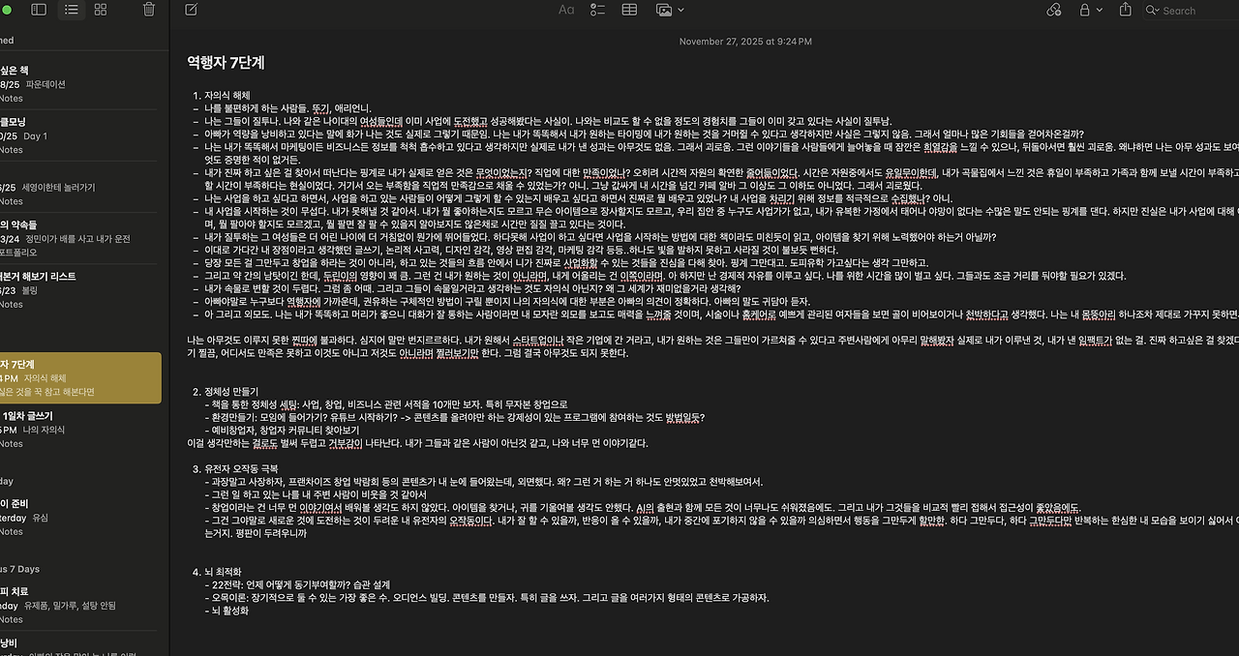This screenshot has width=1239, height=656.
Task: Open the media insert menu
Action: click(664, 10)
